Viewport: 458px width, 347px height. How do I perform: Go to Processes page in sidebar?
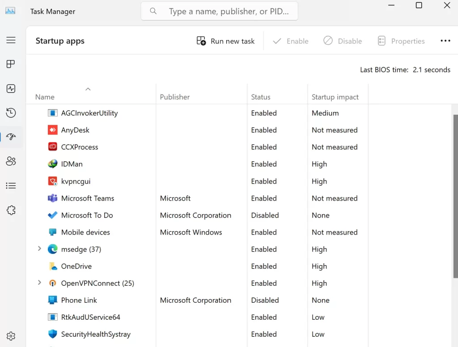(x=11, y=64)
